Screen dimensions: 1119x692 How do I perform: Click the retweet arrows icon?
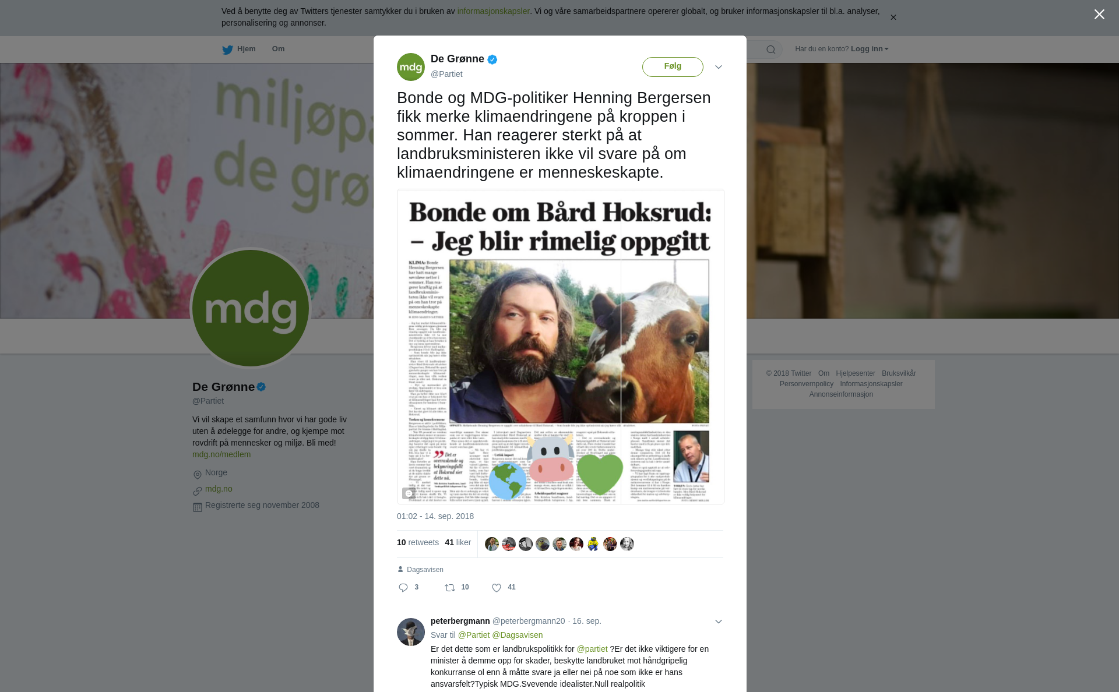pyautogui.click(x=450, y=588)
